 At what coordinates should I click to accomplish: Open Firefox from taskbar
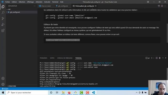[x=69, y=93]
